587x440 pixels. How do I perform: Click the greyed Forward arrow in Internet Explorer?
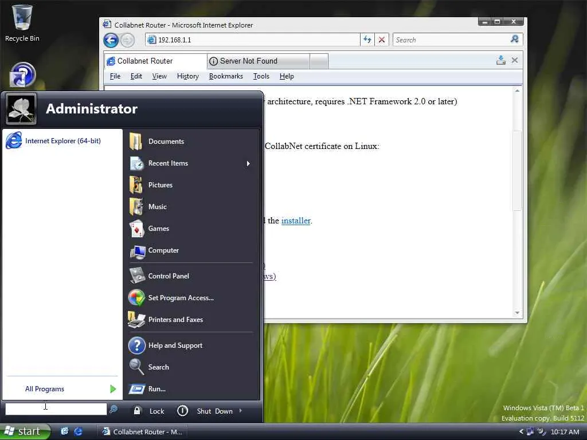[x=127, y=40]
